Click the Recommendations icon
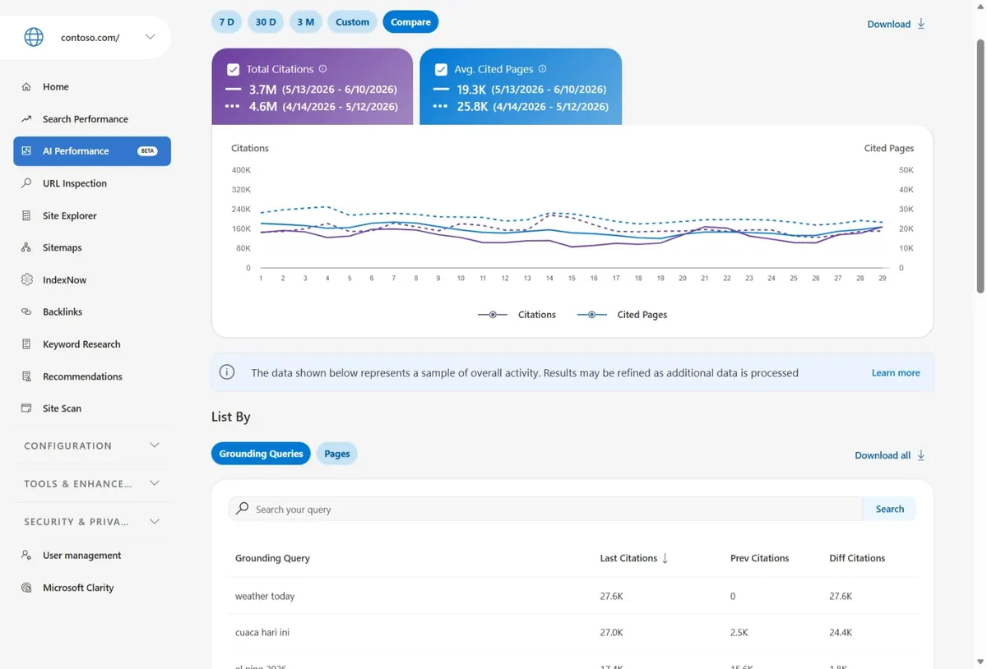 coord(26,376)
